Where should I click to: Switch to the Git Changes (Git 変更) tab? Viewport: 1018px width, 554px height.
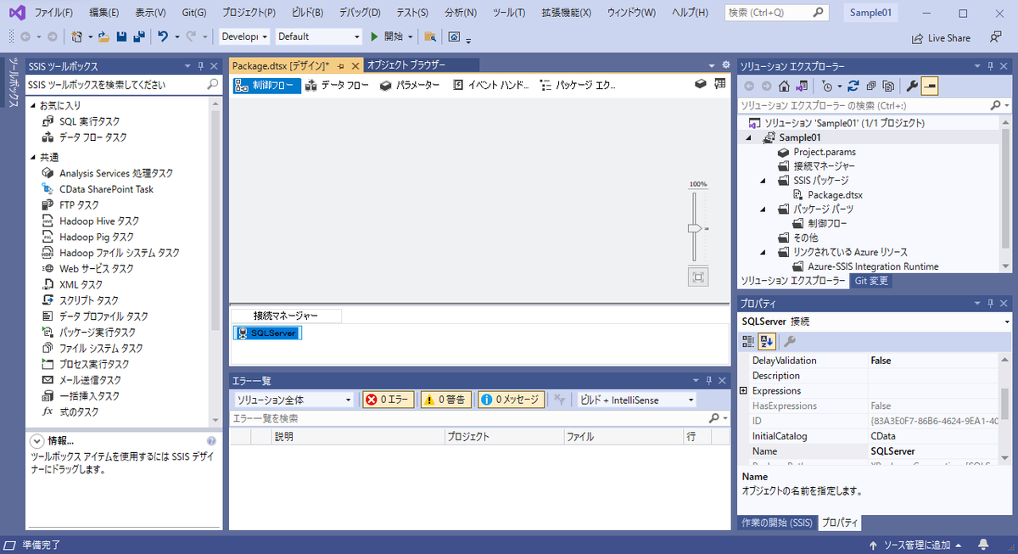[871, 281]
